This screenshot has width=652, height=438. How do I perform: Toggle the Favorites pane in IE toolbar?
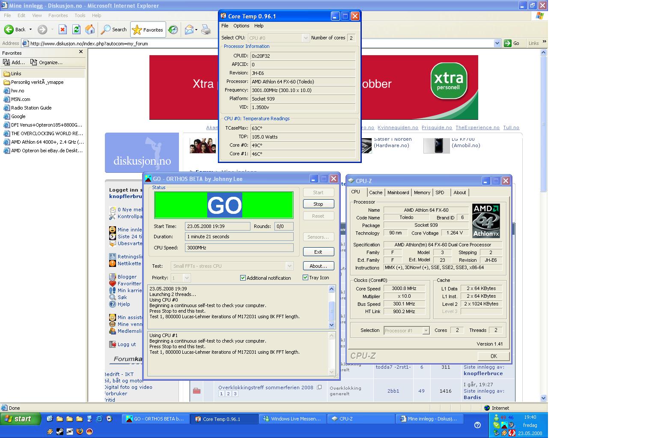pos(148,30)
